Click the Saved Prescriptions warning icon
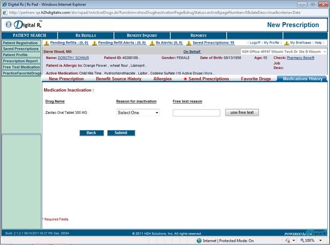The height and width of the screenshot is (245, 330). 189,42
